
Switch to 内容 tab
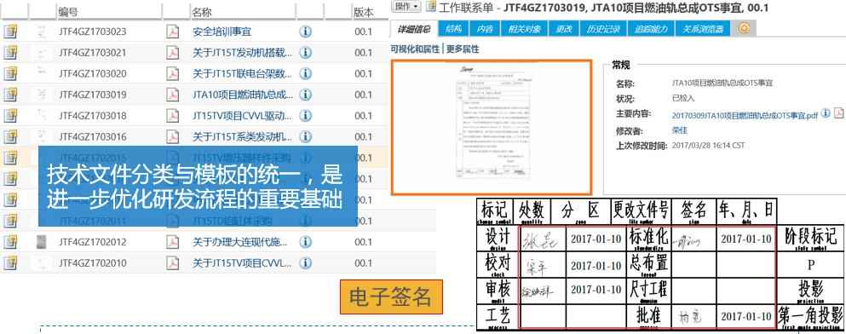(x=485, y=29)
